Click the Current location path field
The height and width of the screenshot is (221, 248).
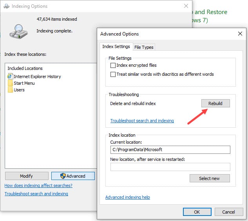(170, 150)
